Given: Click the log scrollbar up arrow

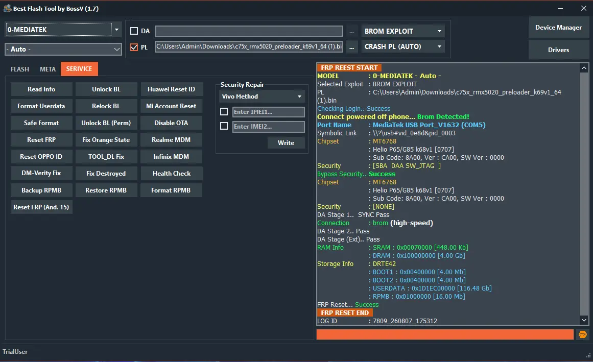Looking at the screenshot, I should [x=584, y=67].
